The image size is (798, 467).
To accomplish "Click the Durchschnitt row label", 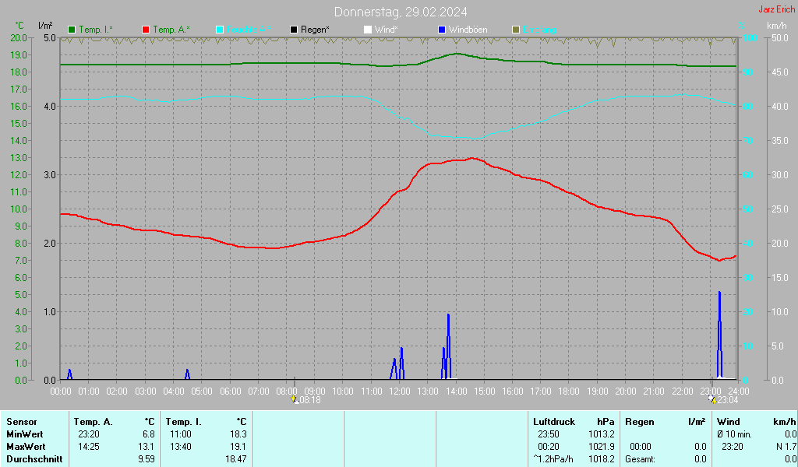I will click(34, 459).
